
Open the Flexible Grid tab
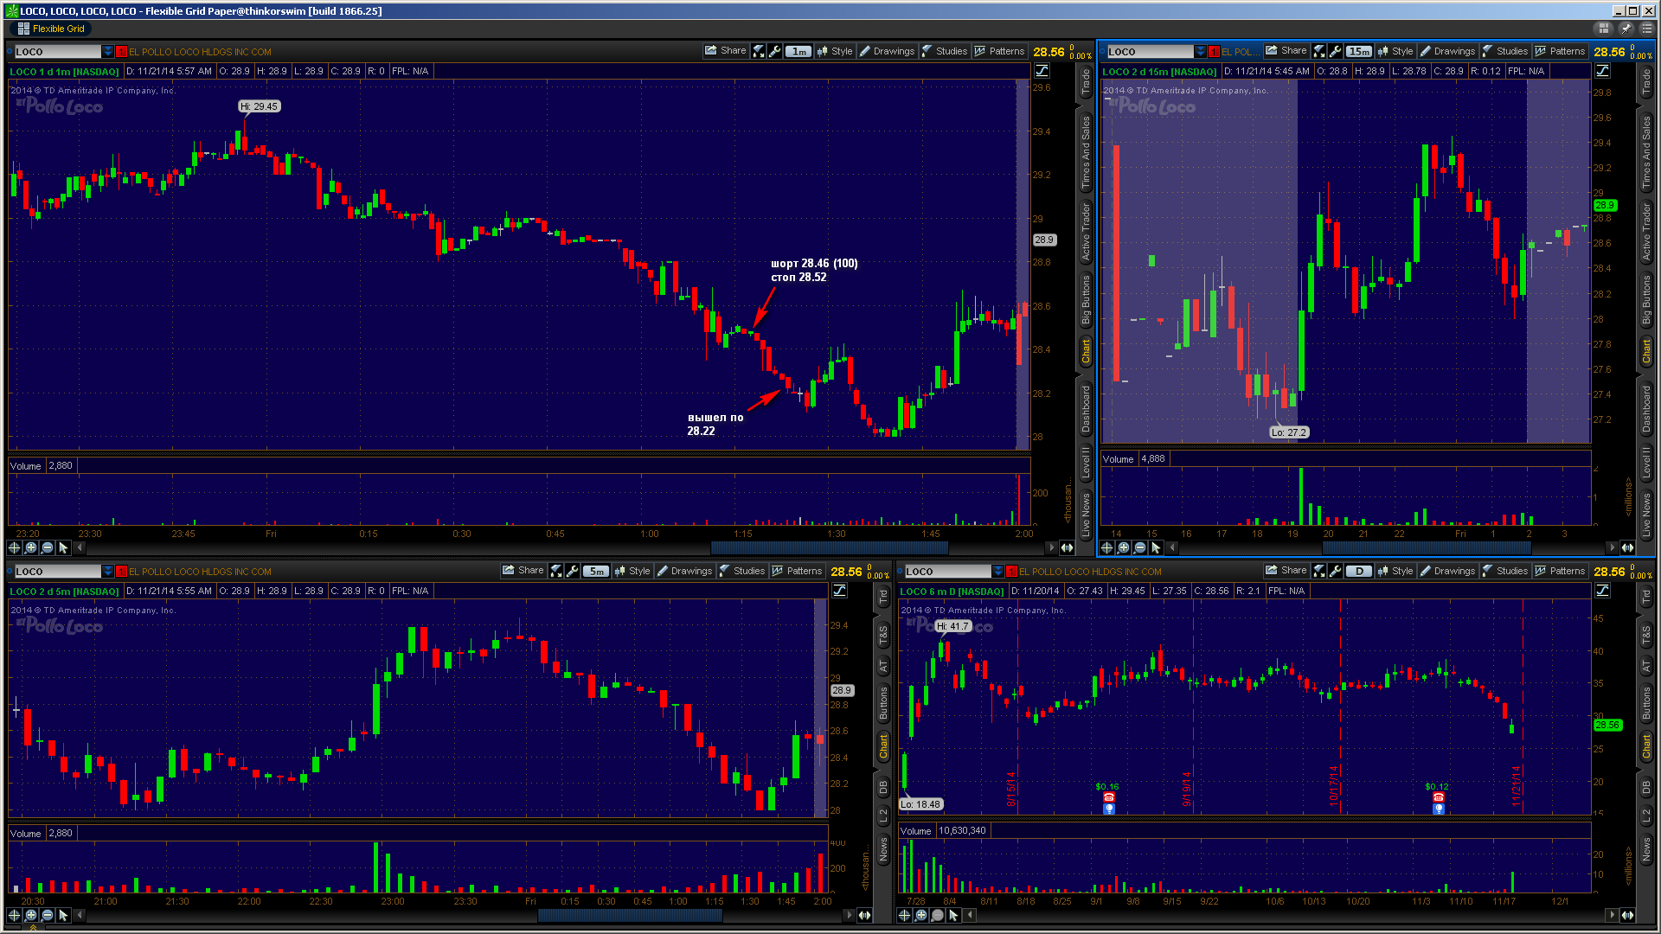(x=51, y=29)
